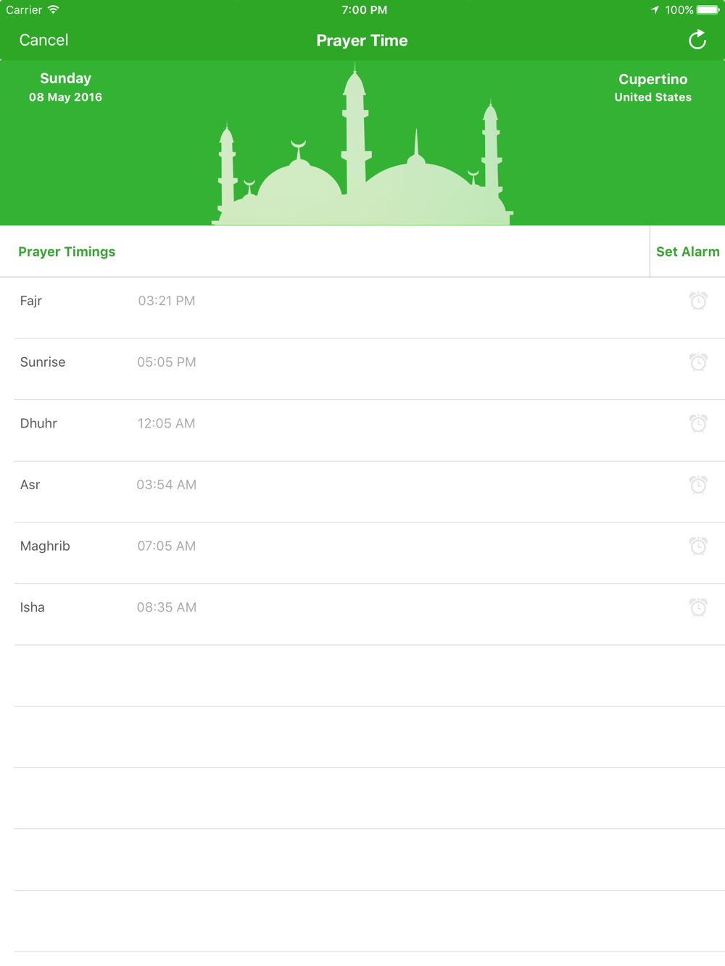Tap the Wi-Fi status icon
Image resolution: width=725 pixels, height=966 pixels.
[53, 9]
